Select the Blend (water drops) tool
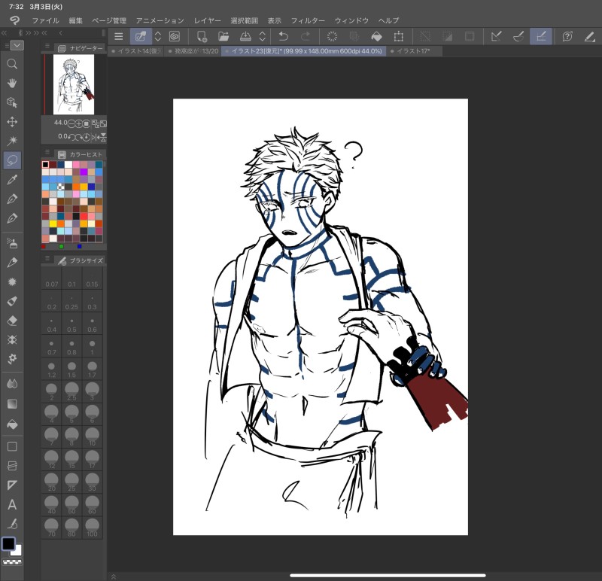 [12, 383]
